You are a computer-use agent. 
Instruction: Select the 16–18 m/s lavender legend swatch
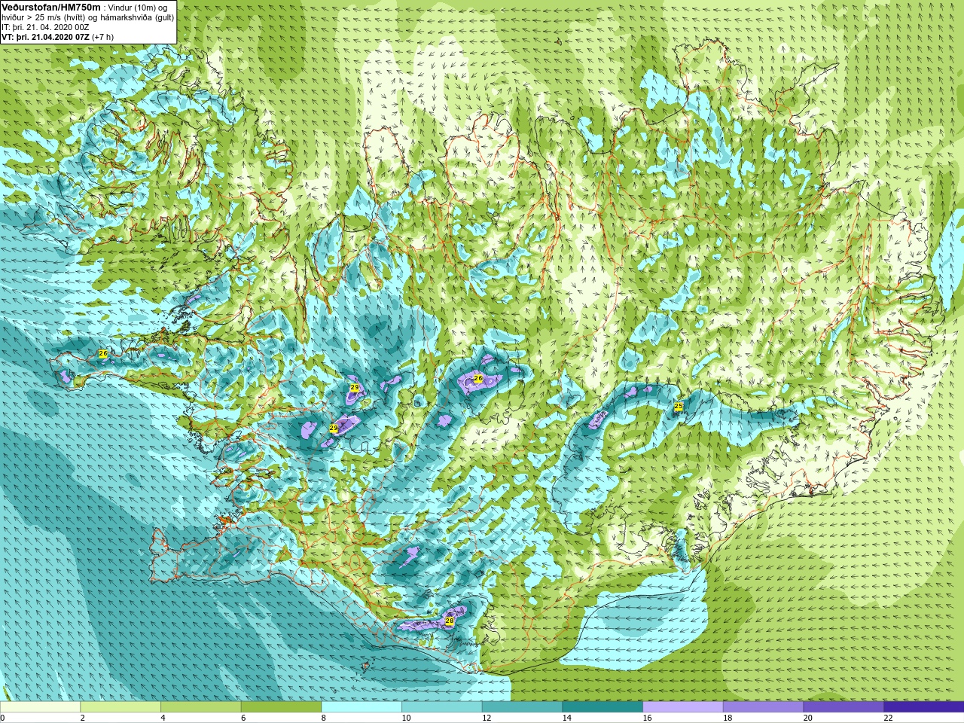pos(683,707)
